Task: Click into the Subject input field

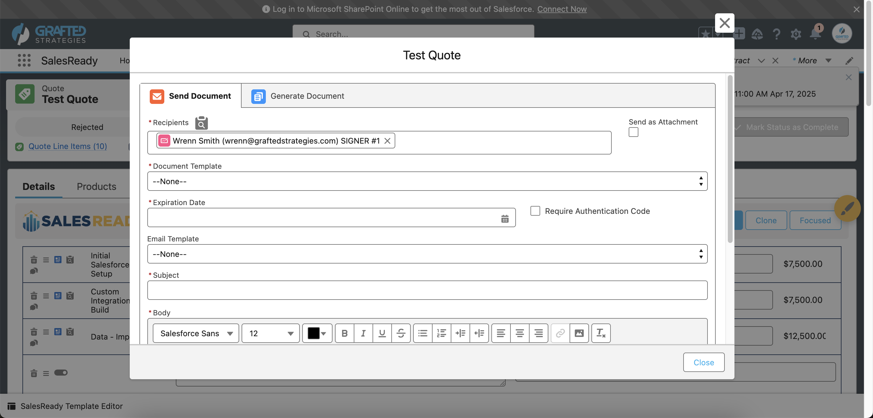Action: (x=427, y=290)
